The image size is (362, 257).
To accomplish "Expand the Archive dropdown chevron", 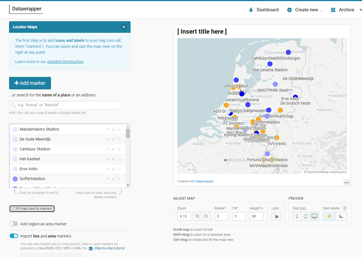I will pyautogui.click(x=361, y=10).
